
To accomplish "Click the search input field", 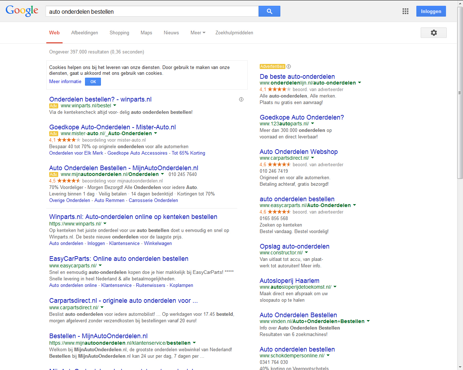I will pyautogui.click(x=152, y=11).
